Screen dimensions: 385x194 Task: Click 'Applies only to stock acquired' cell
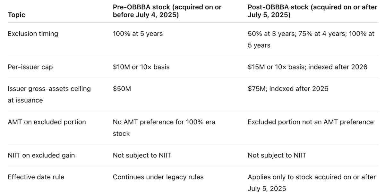[311, 182]
